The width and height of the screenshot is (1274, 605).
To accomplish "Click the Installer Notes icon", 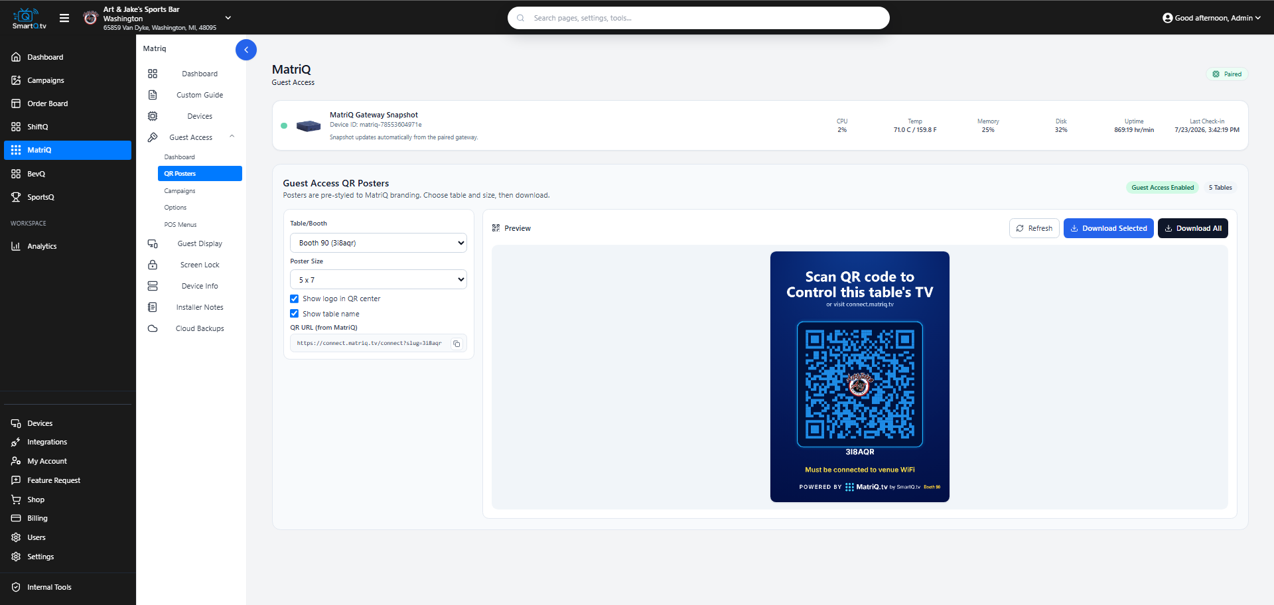I will click(x=153, y=307).
